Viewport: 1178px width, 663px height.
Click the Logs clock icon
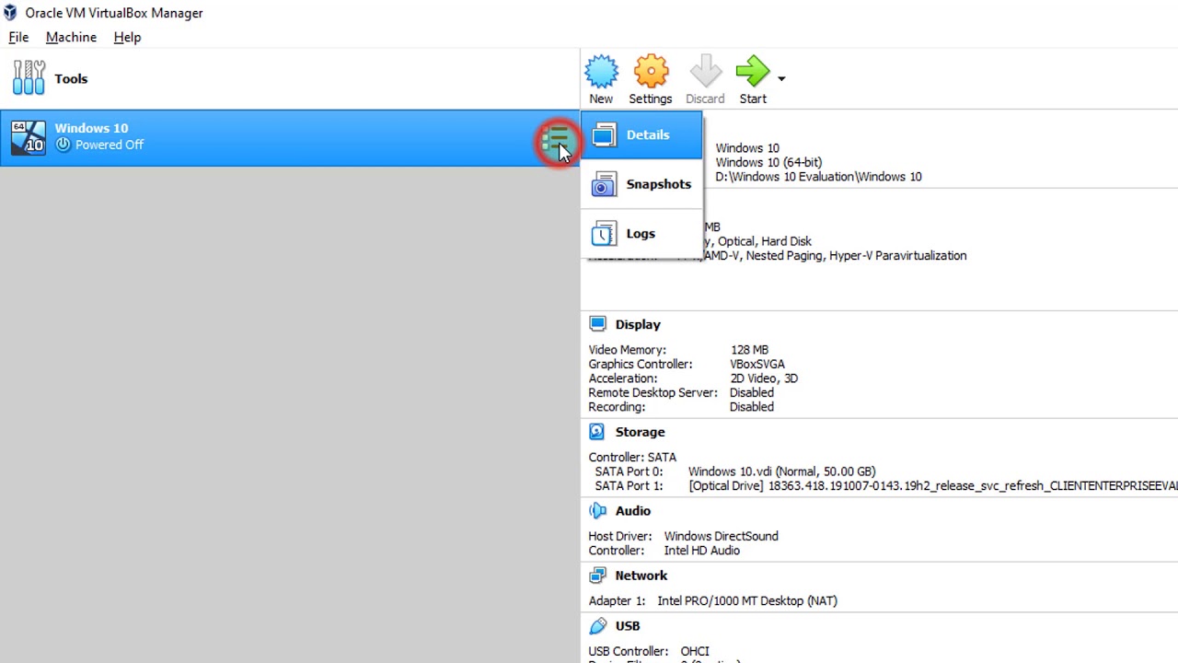click(604, 234)
